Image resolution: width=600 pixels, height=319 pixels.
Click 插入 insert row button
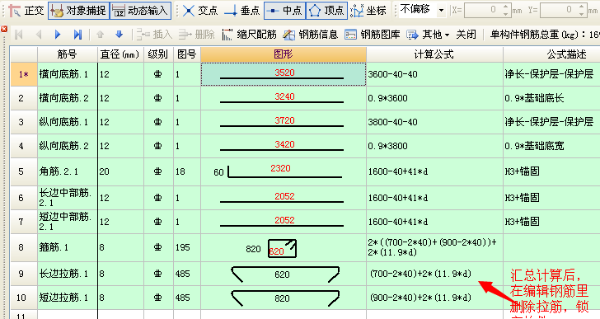tap(154, 35)
